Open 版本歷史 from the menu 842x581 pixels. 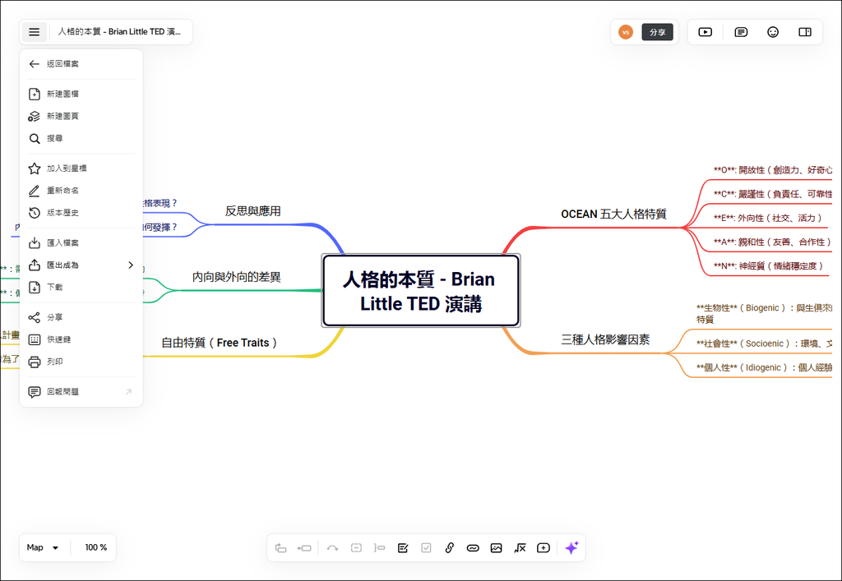(x=81, y=213)
